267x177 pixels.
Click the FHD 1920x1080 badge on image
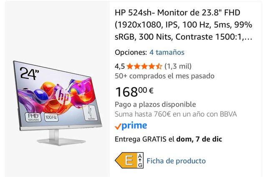click(33, 117)
